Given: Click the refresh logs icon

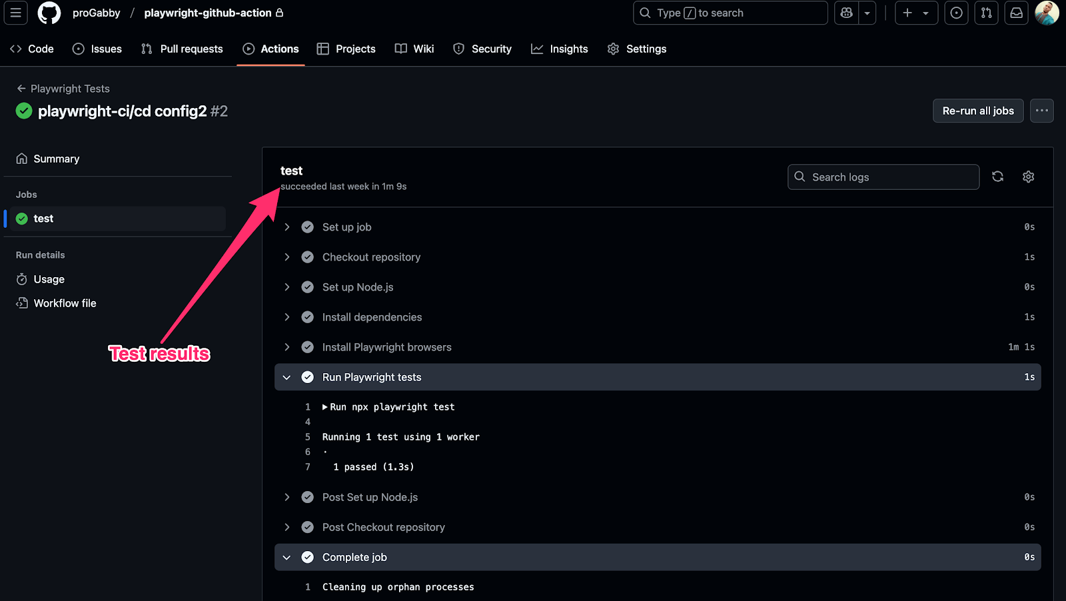Looking at the screenshot, I should pos(997,177).
